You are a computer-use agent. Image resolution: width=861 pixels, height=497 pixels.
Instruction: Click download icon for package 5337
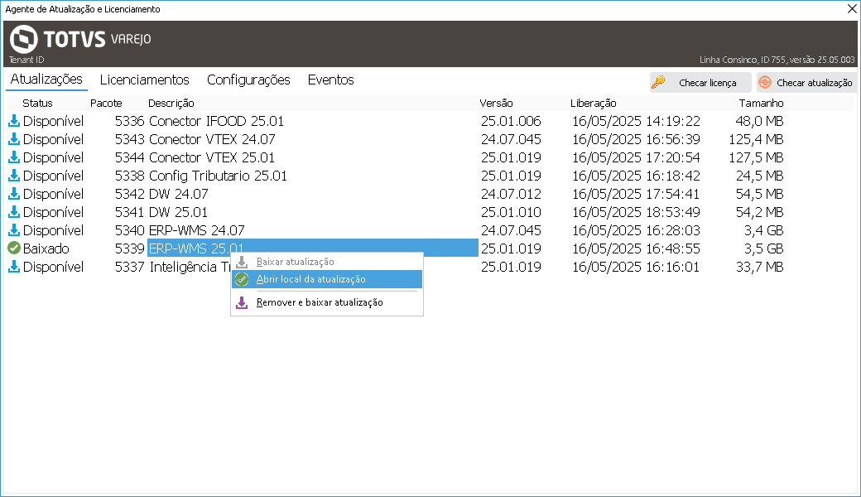[14, 267]
